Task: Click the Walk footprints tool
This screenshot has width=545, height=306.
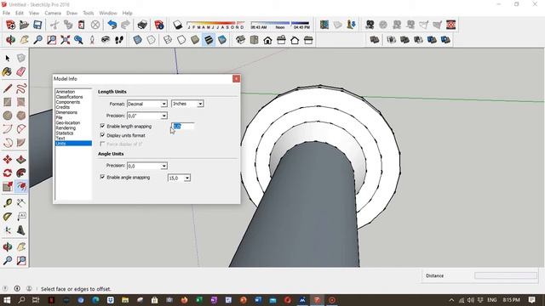Action: pyautogui.click(x=119, y=40)
